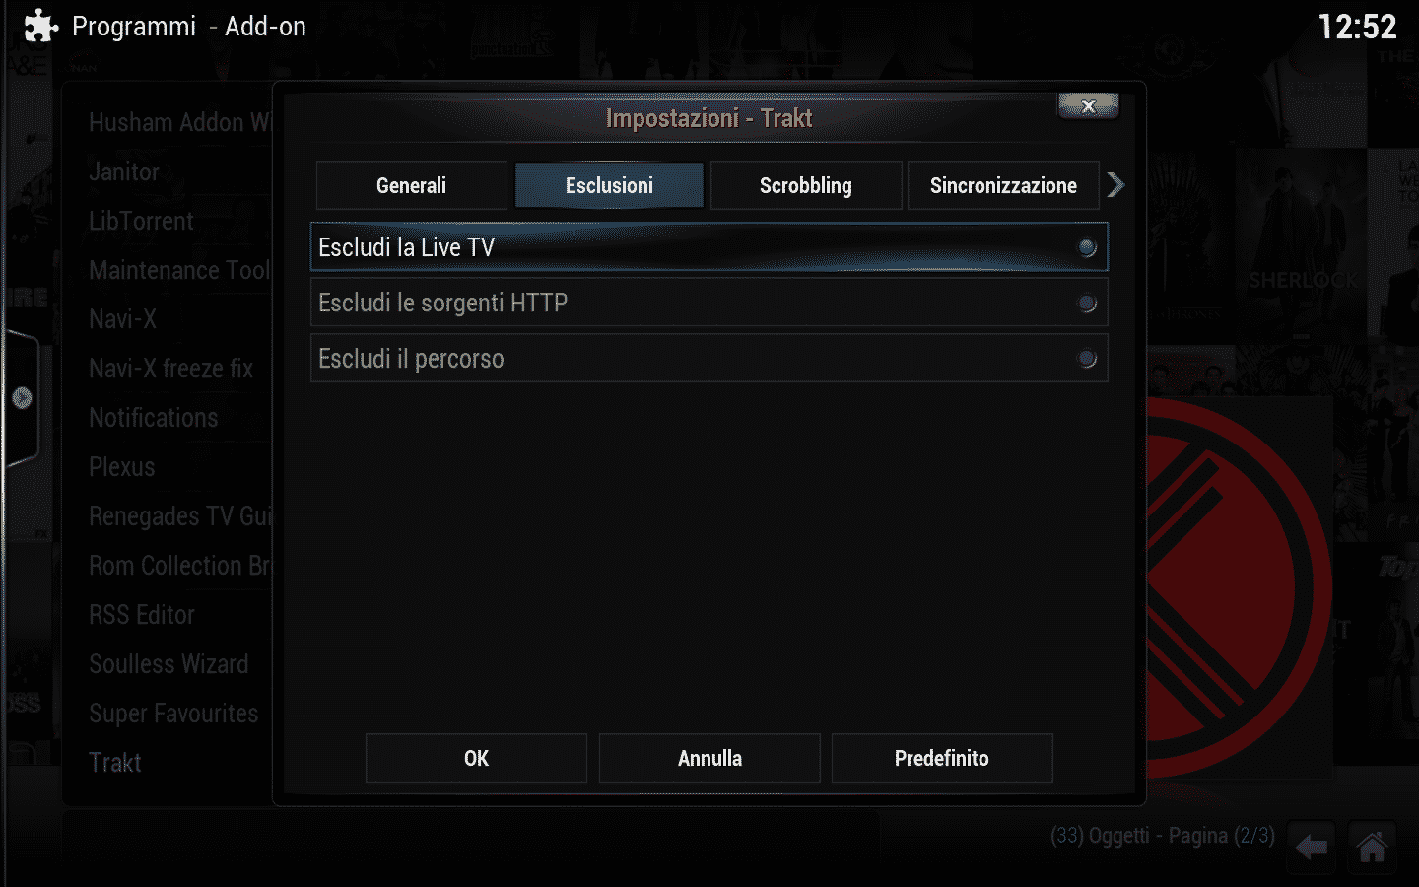Close the Trakt settings dialog

pyautogui.click(x=1088, y=105)
